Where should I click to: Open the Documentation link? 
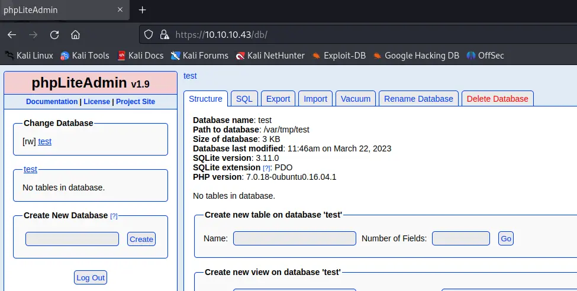point(52,102)
